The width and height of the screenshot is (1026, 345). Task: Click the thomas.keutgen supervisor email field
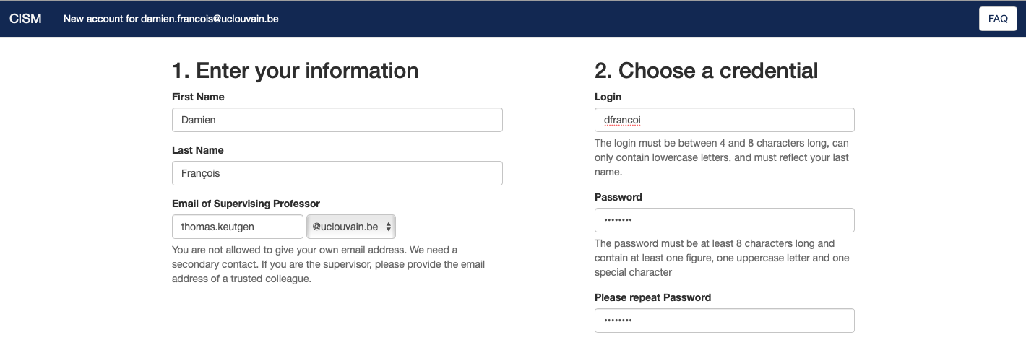click(237, 227)
